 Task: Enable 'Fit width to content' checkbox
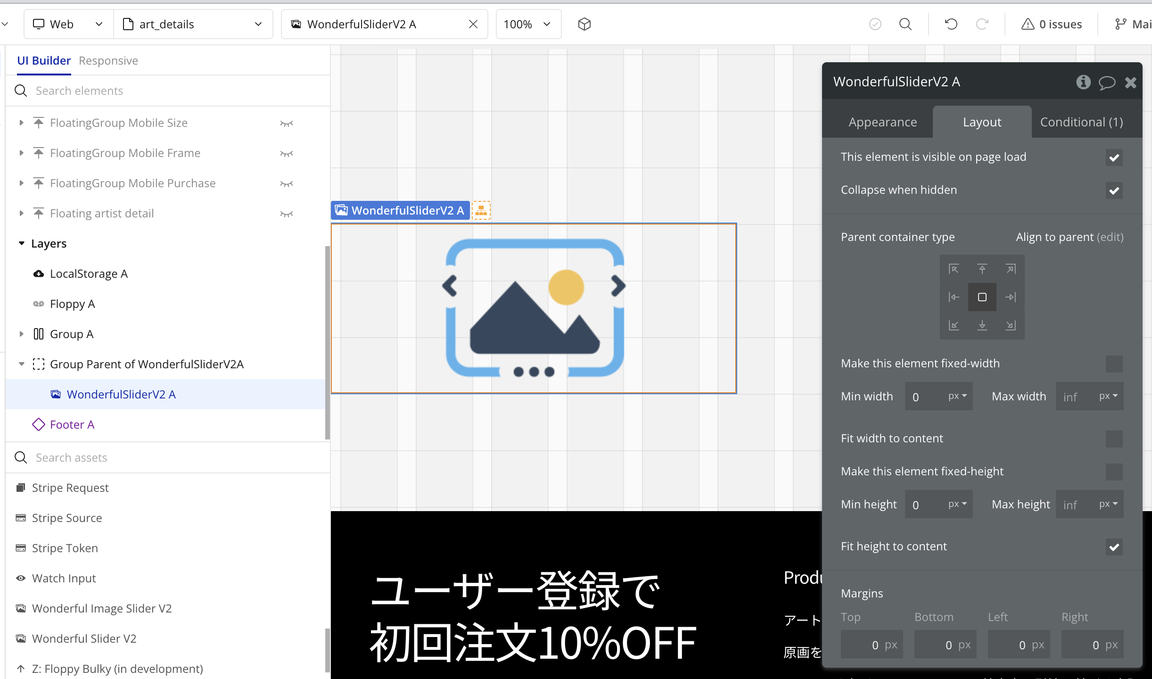click(x=1114, y=439)
